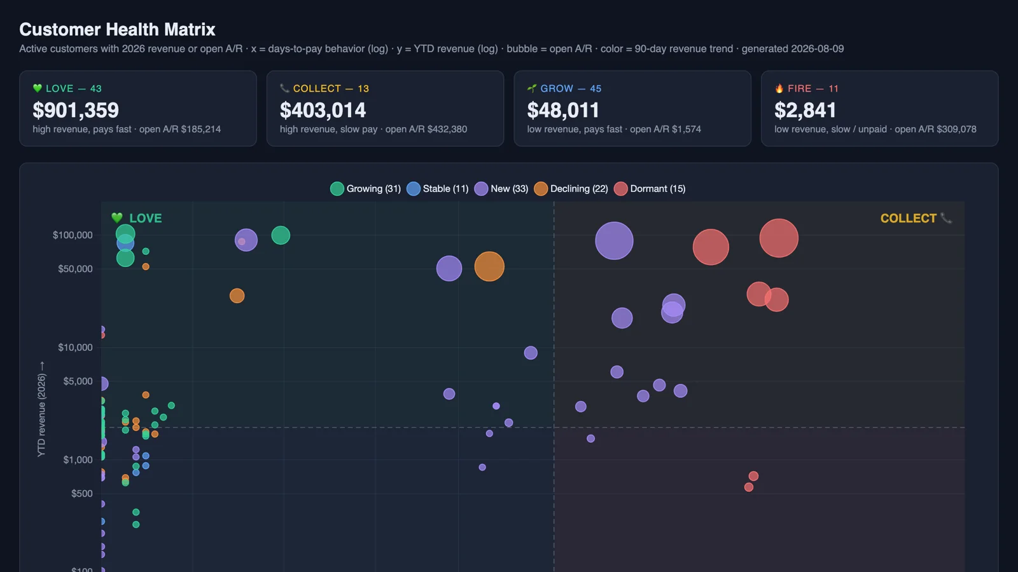
Task: Toggle the Dormant (15) legend entry
Action: 650,189
